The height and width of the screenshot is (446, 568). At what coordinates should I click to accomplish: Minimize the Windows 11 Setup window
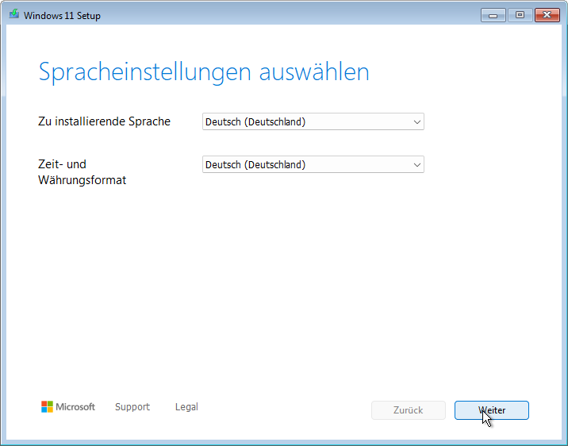(493, 15)
